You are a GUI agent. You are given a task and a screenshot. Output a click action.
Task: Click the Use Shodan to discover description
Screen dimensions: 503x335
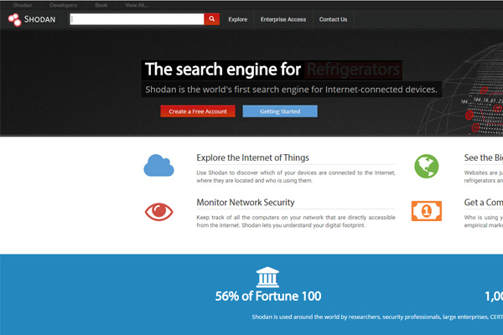tap(296, 177)
